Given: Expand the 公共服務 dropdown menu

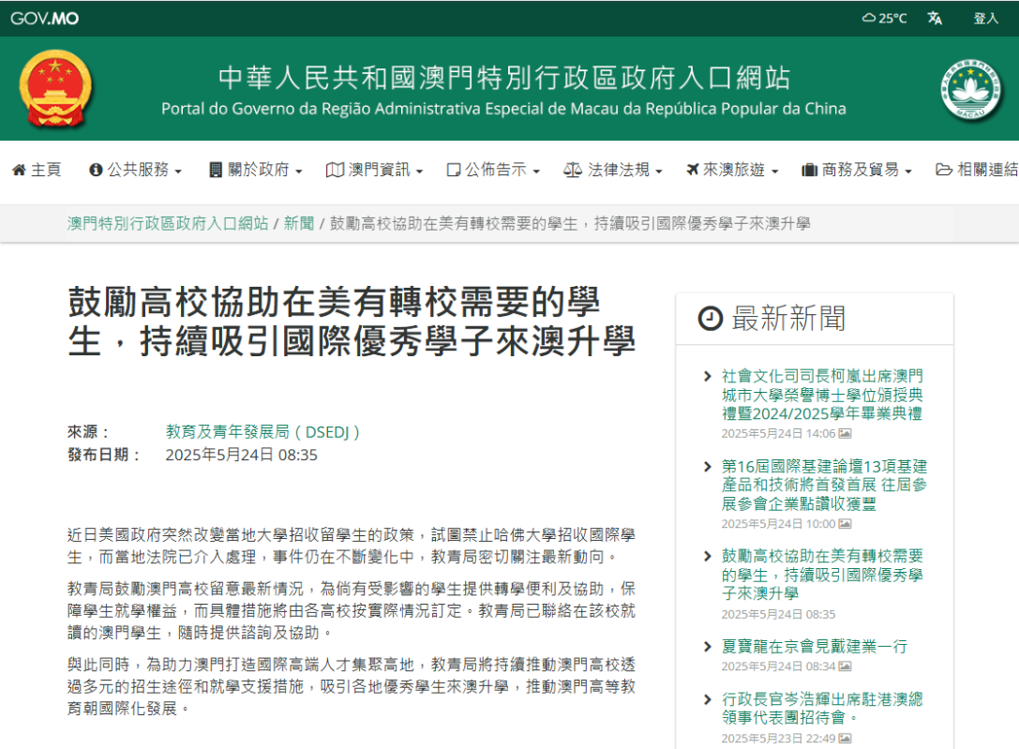Looking at the screenshot, I should point(135,170).
